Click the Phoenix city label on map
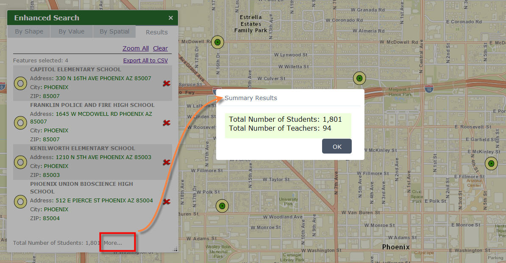 point(396,247)
